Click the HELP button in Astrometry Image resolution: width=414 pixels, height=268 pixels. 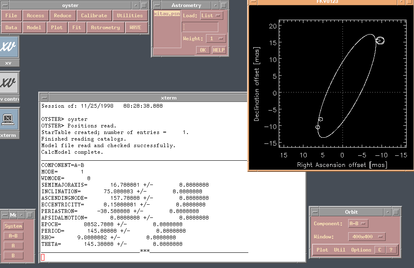[218, 50]
